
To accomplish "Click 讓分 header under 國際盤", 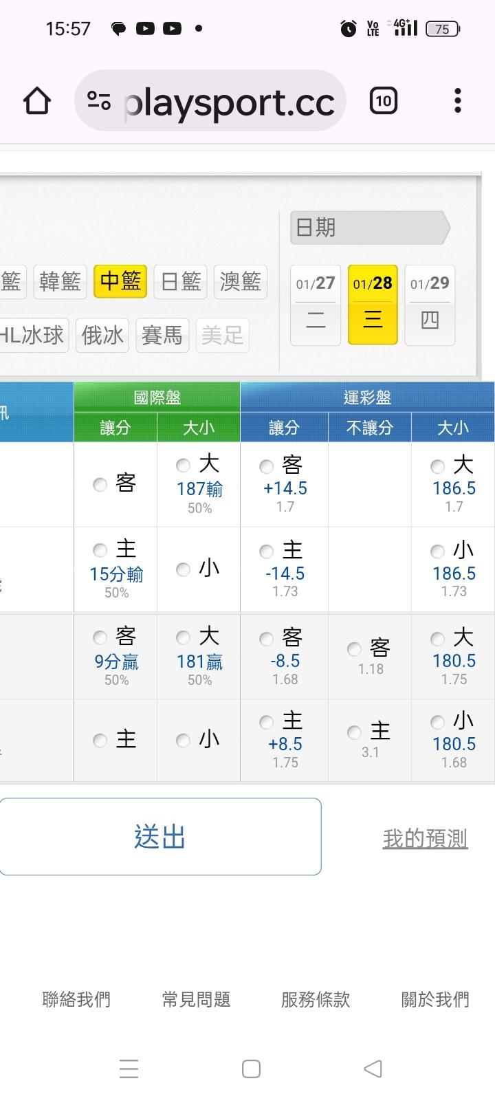I will (115, 428).
